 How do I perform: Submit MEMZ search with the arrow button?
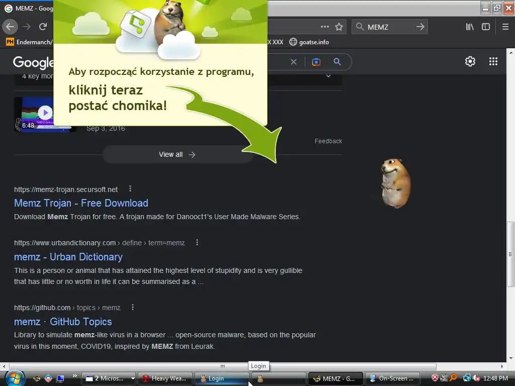(420, 27)
